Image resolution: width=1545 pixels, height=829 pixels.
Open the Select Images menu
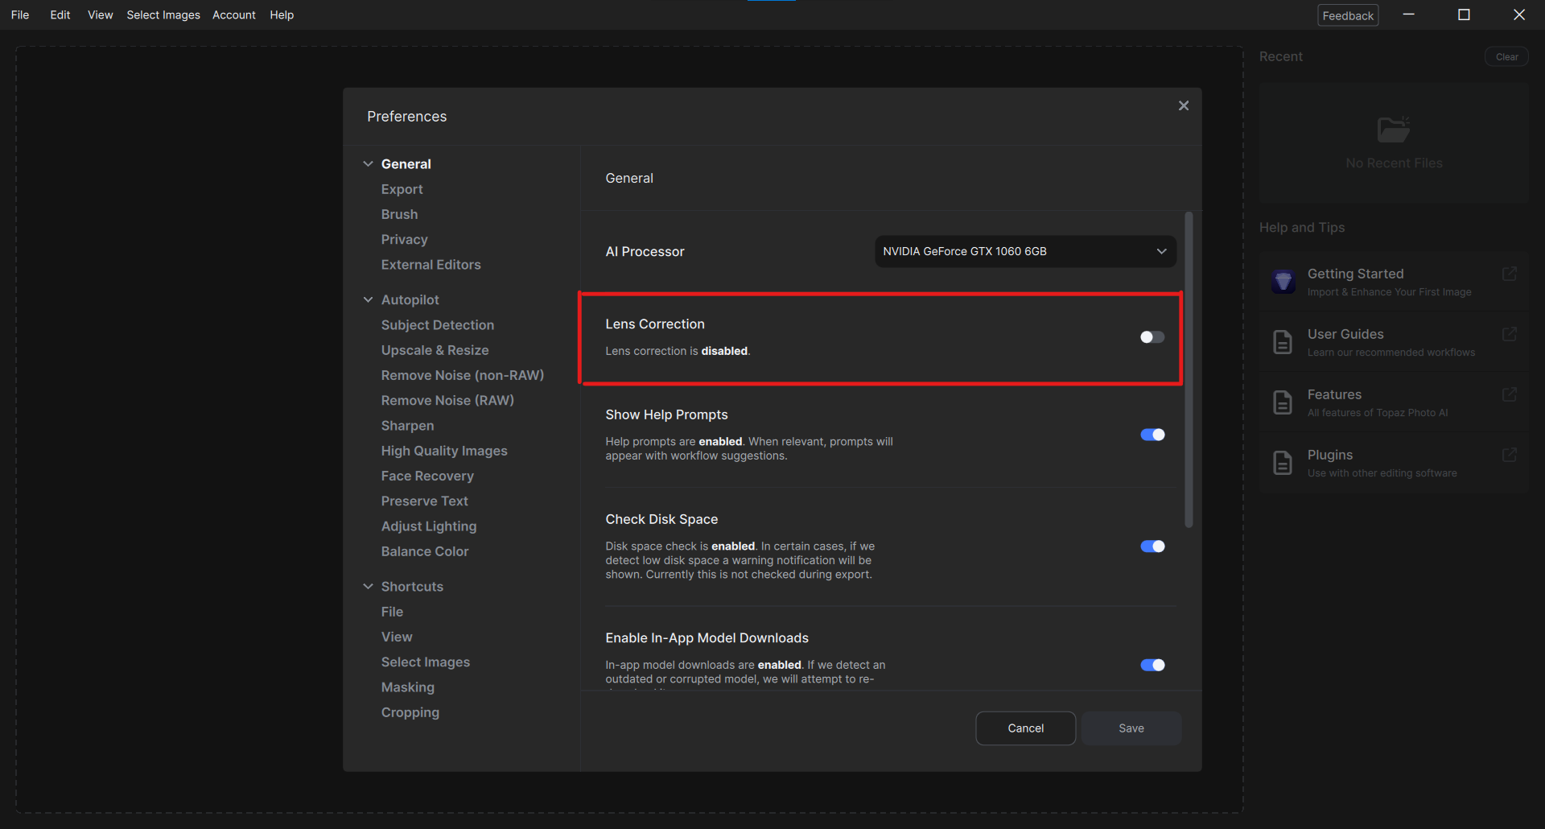click(163, 14)
